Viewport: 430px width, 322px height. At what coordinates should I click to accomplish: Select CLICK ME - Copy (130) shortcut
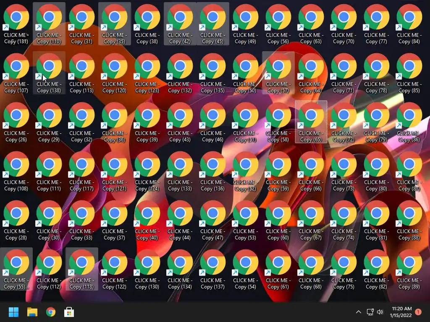coord(147,269)
